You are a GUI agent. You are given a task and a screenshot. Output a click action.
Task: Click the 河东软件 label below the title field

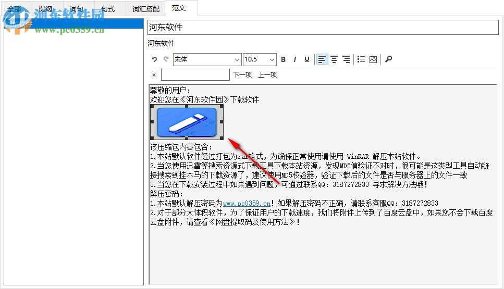(x=161, y=43)
